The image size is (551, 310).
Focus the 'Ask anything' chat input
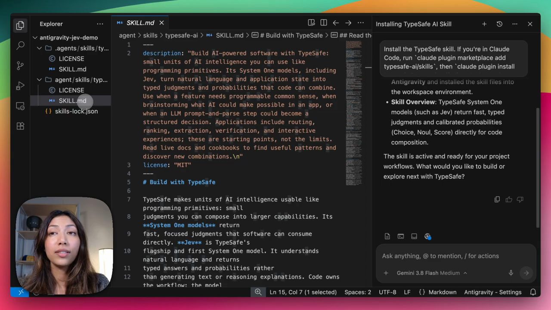coord(456,256)
